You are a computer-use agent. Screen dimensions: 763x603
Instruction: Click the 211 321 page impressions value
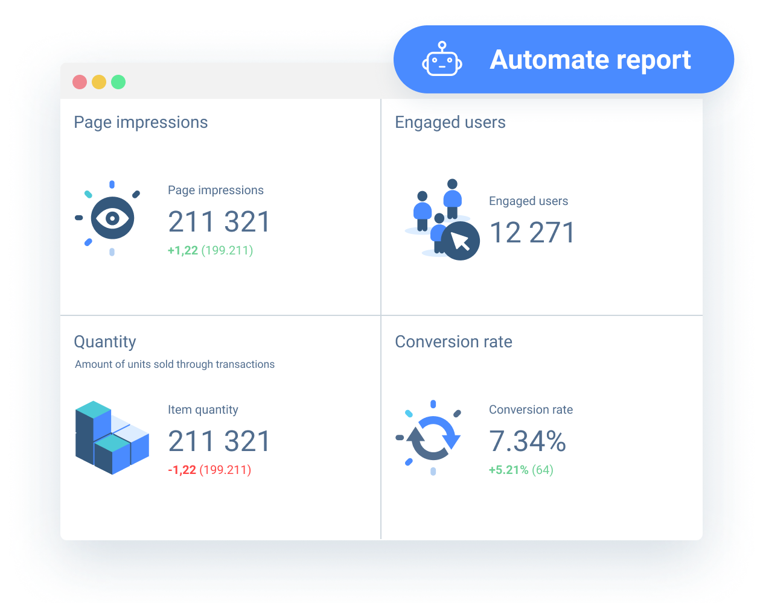click(x=219, y=221)
